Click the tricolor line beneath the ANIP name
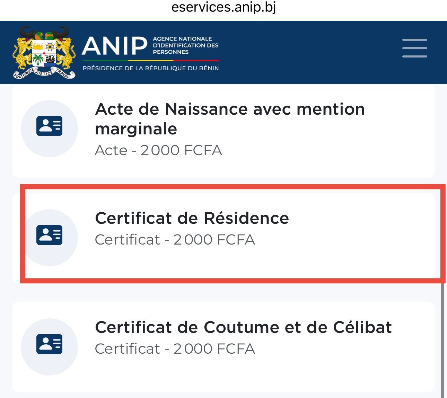This screenshot has height=398, width=447. [x=151, y=61]
